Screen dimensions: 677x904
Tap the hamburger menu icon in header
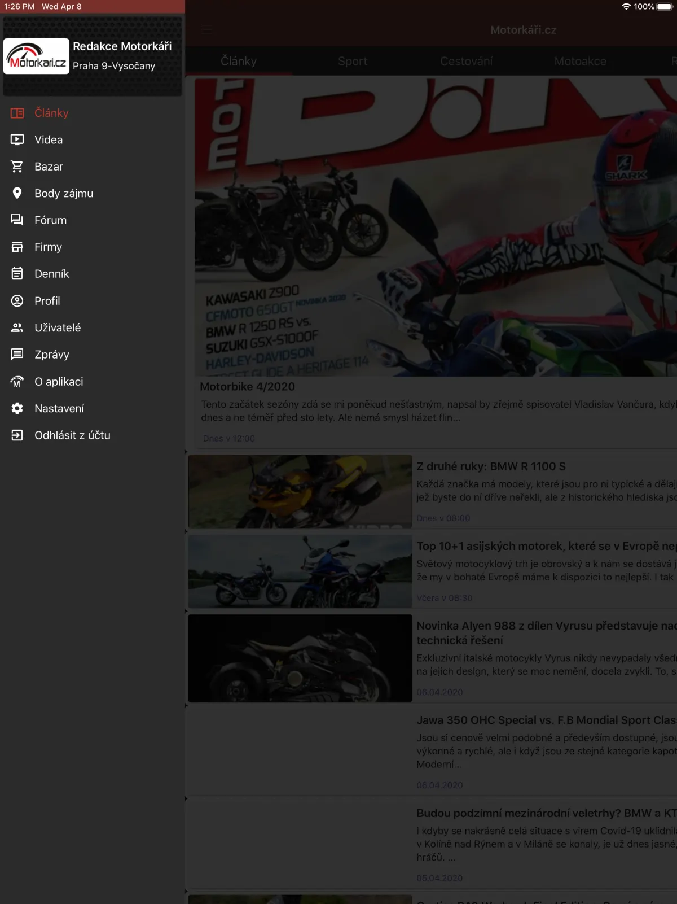click(207, 29)
